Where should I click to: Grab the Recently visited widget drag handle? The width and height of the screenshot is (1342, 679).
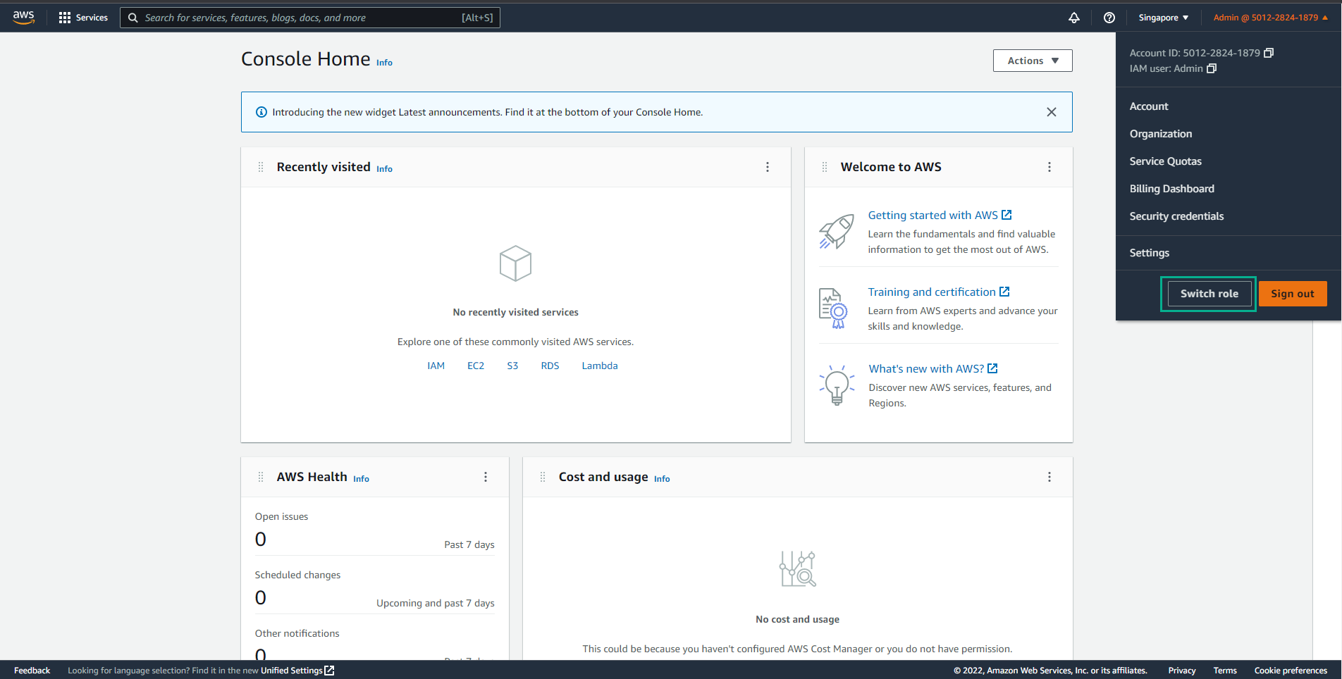coord(261,167)
